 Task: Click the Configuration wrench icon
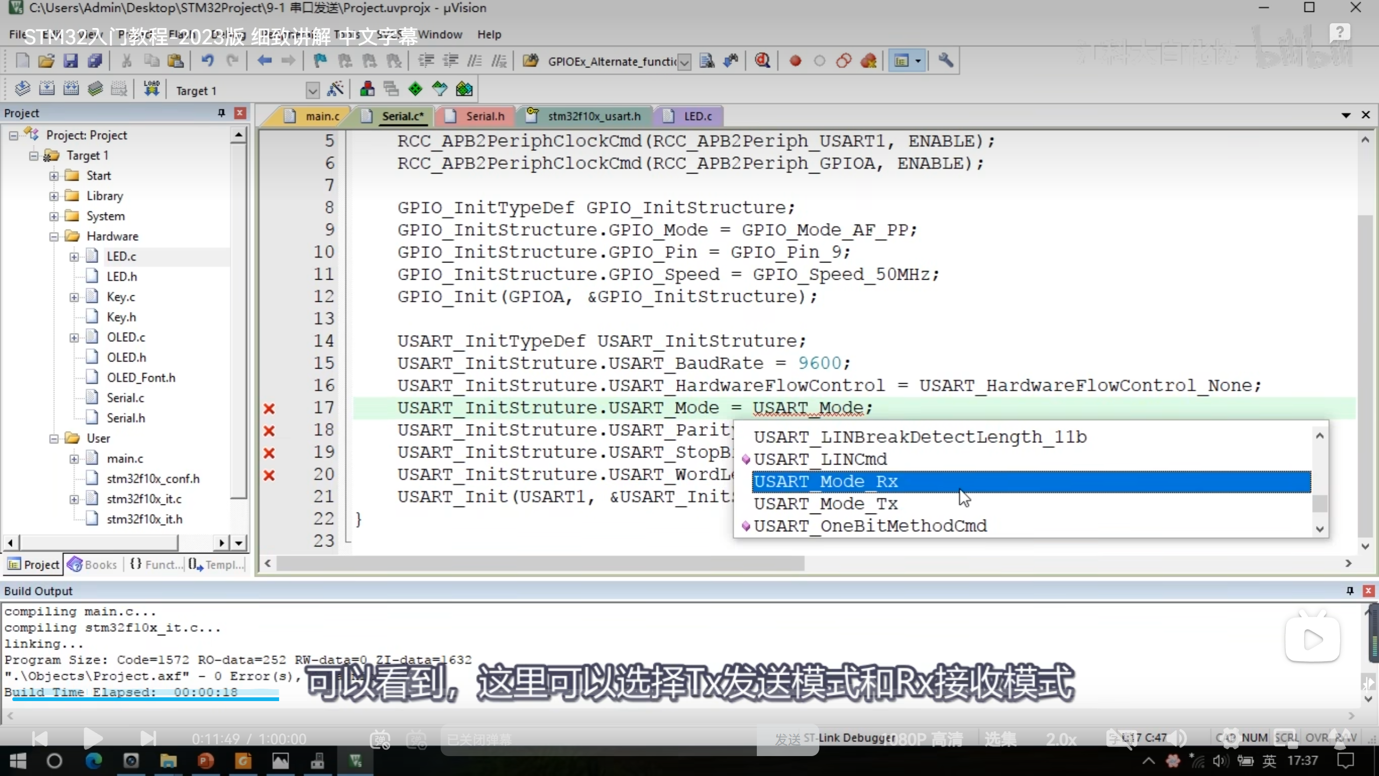click(x=945, y=61)
